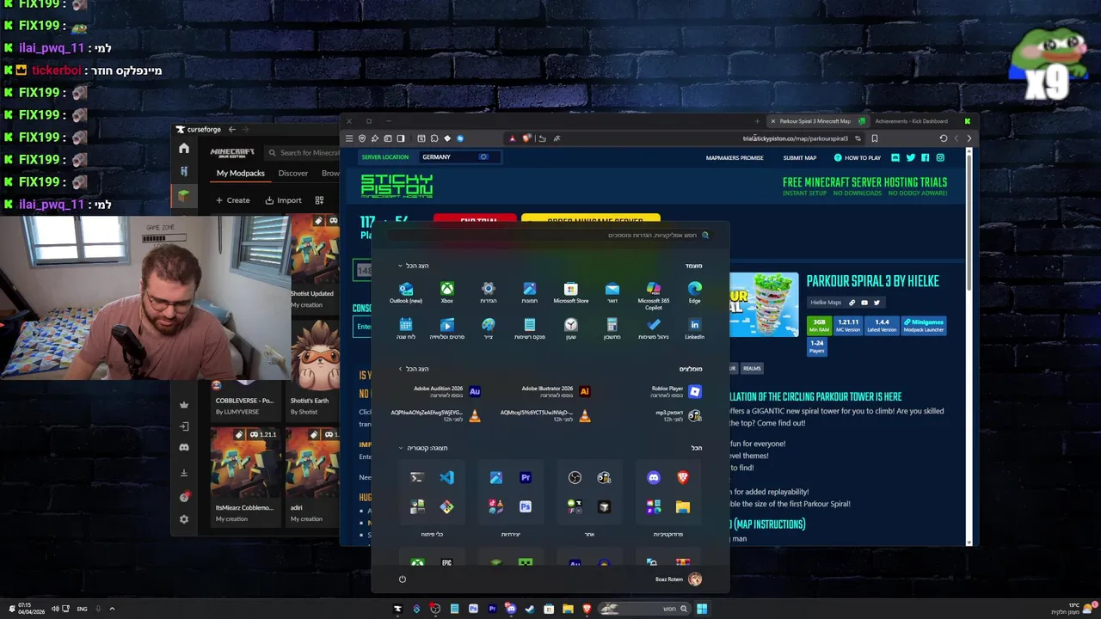Open the How To Play link
This screenshot has height=619, width=1101.
tap(858, 158)
